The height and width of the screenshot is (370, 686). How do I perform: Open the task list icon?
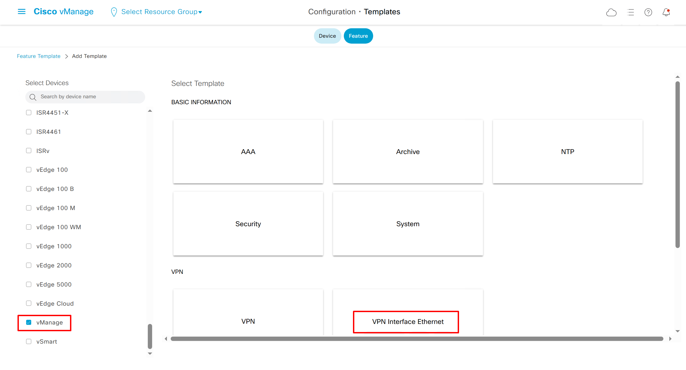[x=630, y=12]
